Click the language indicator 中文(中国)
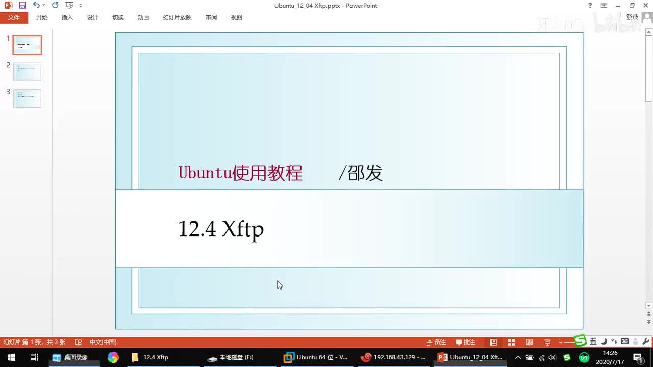 tap(103, 342)
